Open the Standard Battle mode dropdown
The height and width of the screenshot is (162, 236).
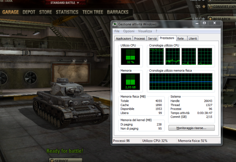66,3
